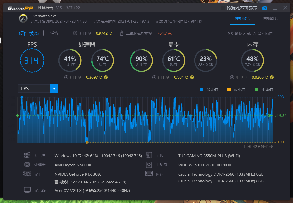Click the help icon beside memory power usage

coord(272,77)
